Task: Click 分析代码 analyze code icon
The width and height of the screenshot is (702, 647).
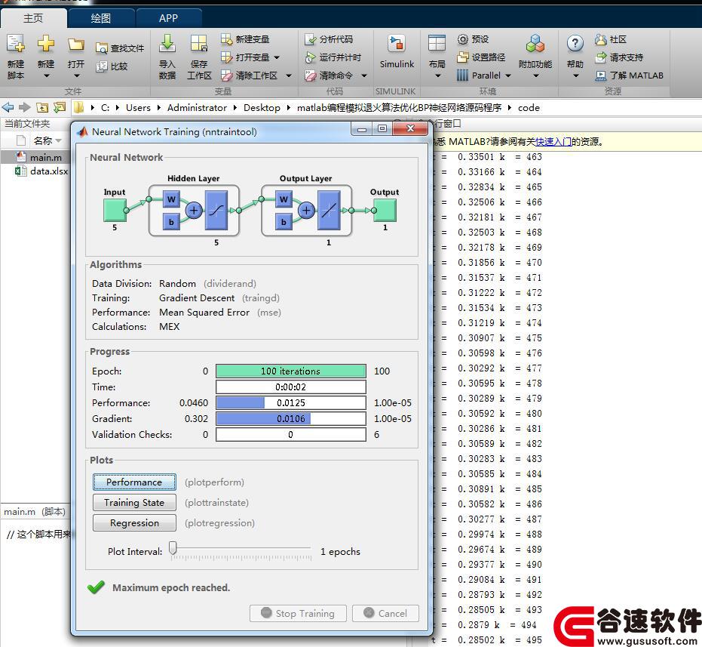Action: point(310,39)
